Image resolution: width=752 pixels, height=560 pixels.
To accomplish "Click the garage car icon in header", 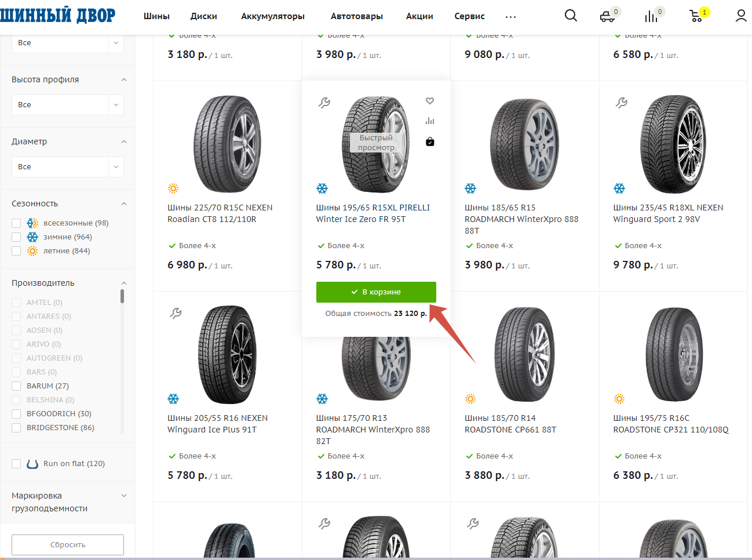I will pos(607,16).
